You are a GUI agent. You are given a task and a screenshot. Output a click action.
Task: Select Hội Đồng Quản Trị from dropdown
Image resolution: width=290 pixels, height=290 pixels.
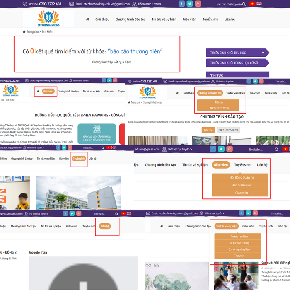tap(240, 177)
